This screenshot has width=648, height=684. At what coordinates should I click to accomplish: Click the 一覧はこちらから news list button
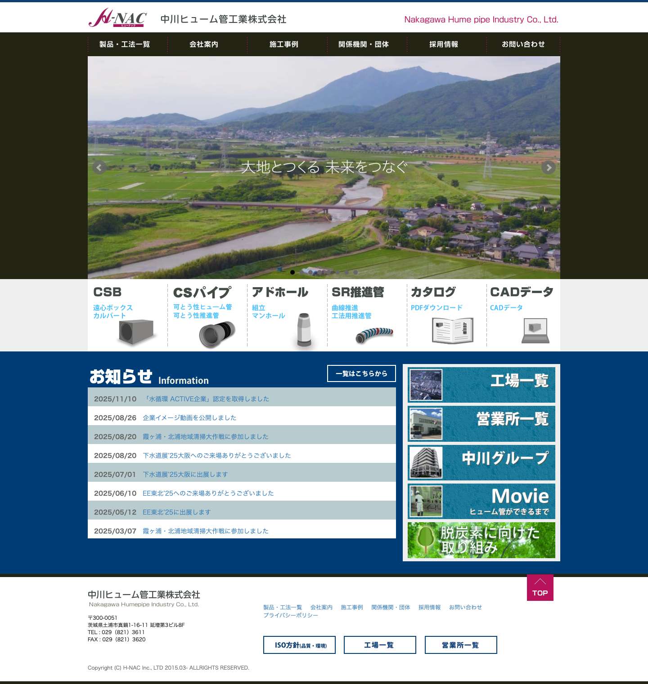(361, 373)
